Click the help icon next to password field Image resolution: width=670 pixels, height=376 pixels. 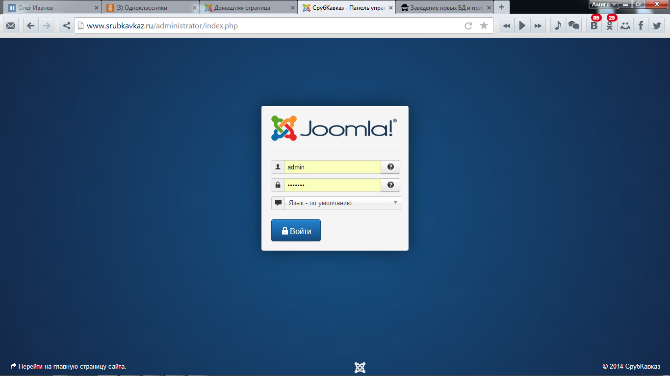(390, 185)
